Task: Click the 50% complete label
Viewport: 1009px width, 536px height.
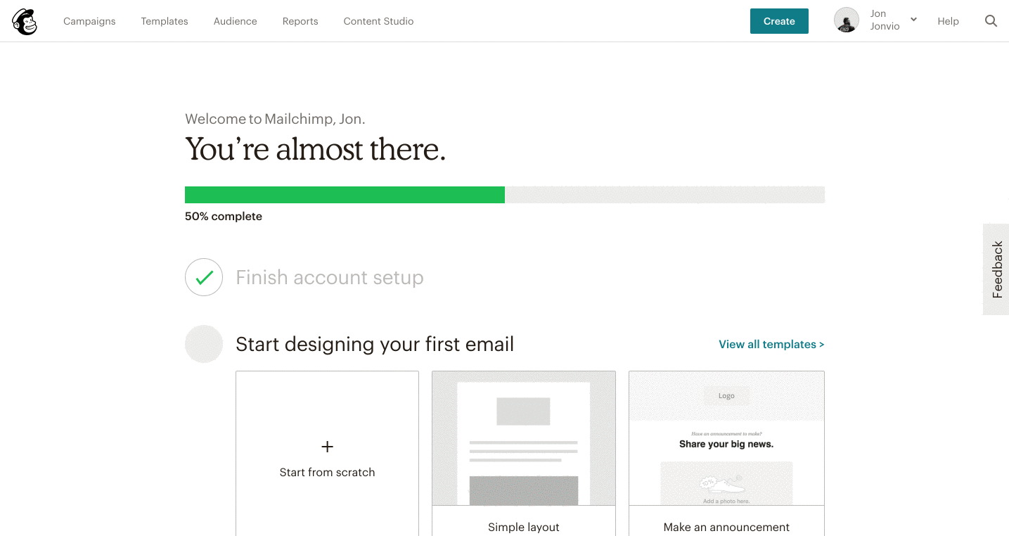Action: pyautogui.click(x=224, y=217)
